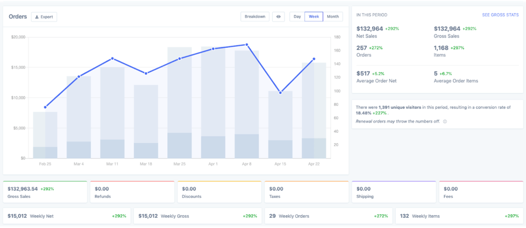The width and height of the screenshot is (526, 228).
Task: Click the Apr 8 peak data point
Action: point(246,45)
